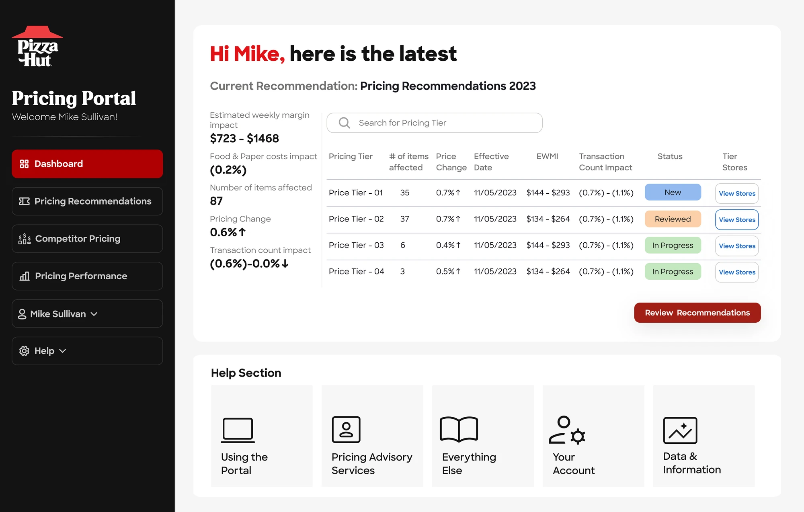
Task: Click Pricing Recommendations 2023 title text
Action: 448,86
